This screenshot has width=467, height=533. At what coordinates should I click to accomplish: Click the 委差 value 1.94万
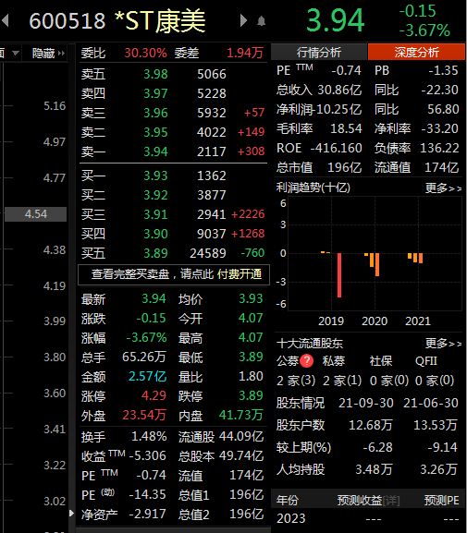coord(245,53)
